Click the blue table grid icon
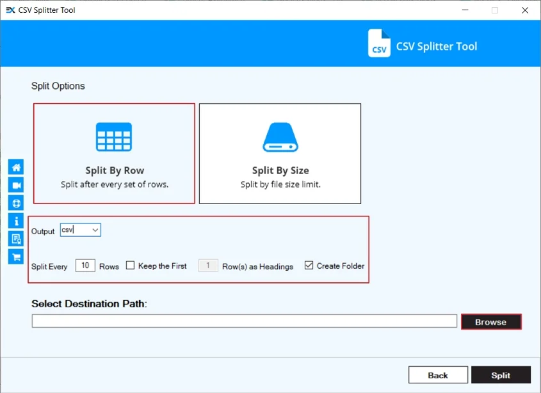The width and height of the screenshot is (541, 393). pos(114,137)
